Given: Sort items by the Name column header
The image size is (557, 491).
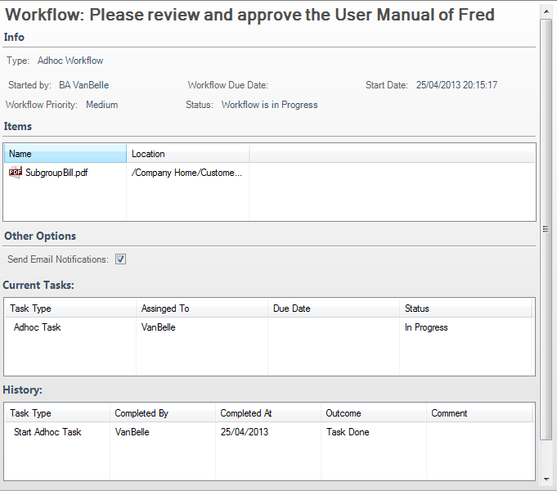Looking at the screenshot, I should coord(65,154).
